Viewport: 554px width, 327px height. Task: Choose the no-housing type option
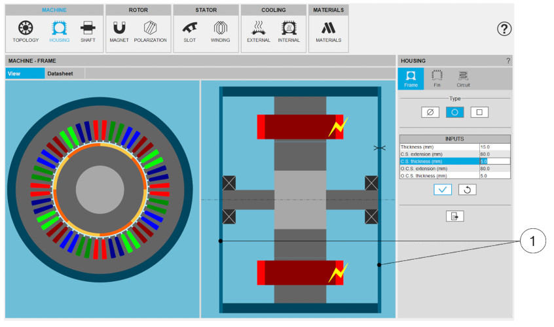430,112
